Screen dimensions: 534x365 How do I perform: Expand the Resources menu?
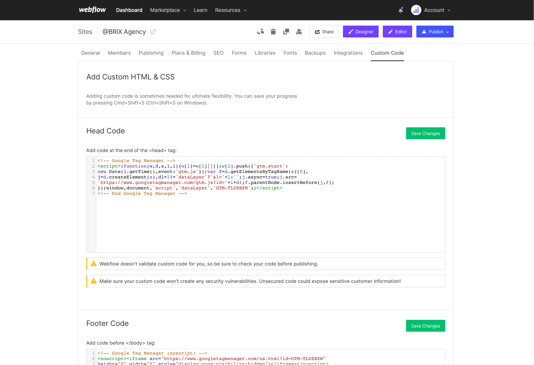point(231,10)
